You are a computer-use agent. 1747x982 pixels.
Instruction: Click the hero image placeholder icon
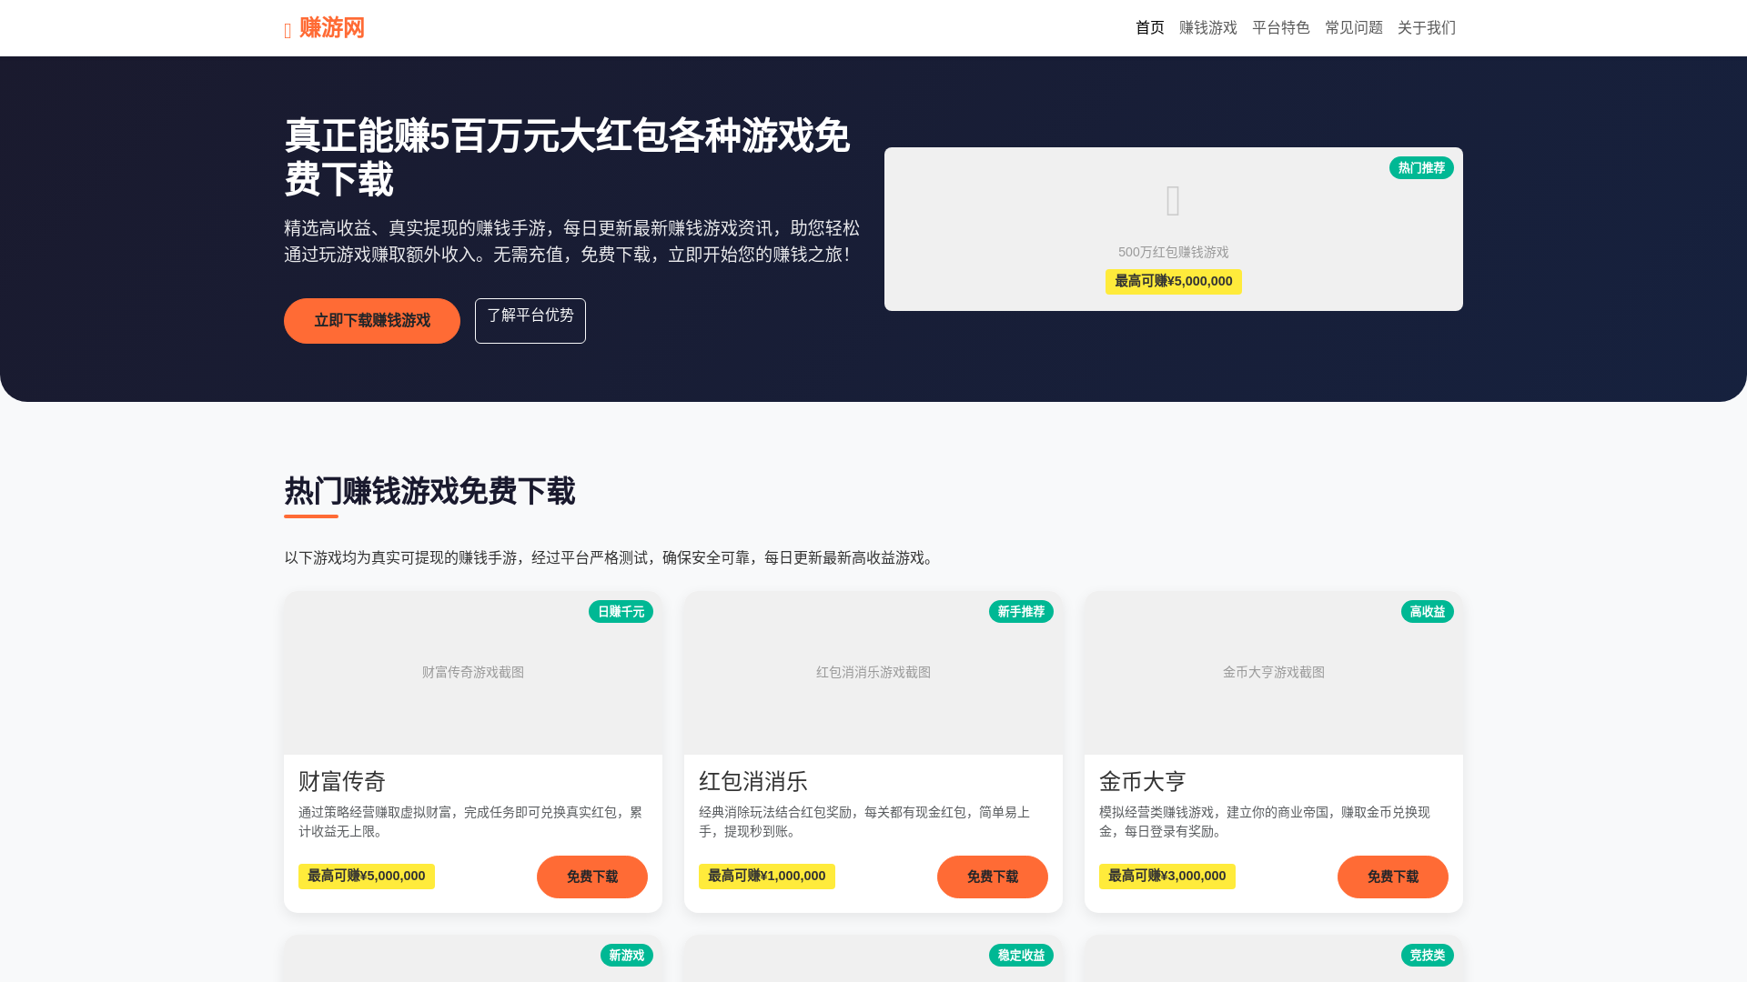click(x=1174, y=201)
